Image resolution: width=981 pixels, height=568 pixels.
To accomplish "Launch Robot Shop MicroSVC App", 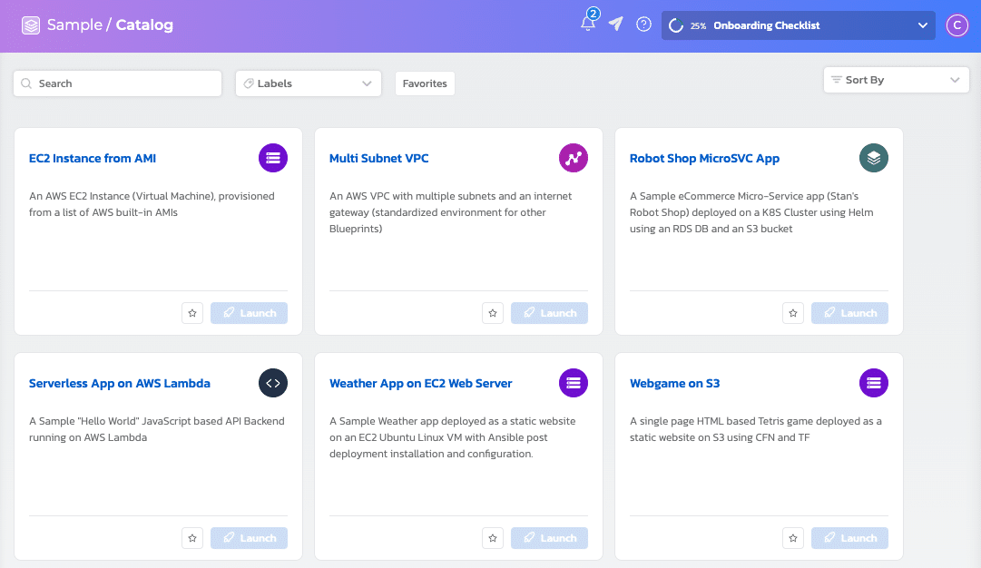I will tap(849, 313).
